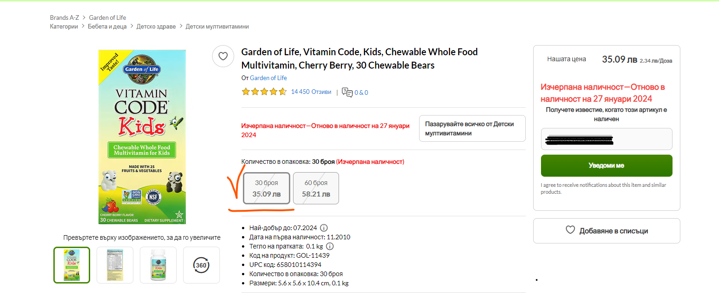The height and width of the screenshot is (295, 719).
Task: Open the 360 degree view thumbnail
Action: 201,265
